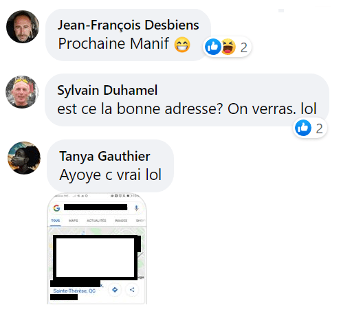Click Tanya Gauthier name link
Viewport: 352px width, 316px height.
104,156
